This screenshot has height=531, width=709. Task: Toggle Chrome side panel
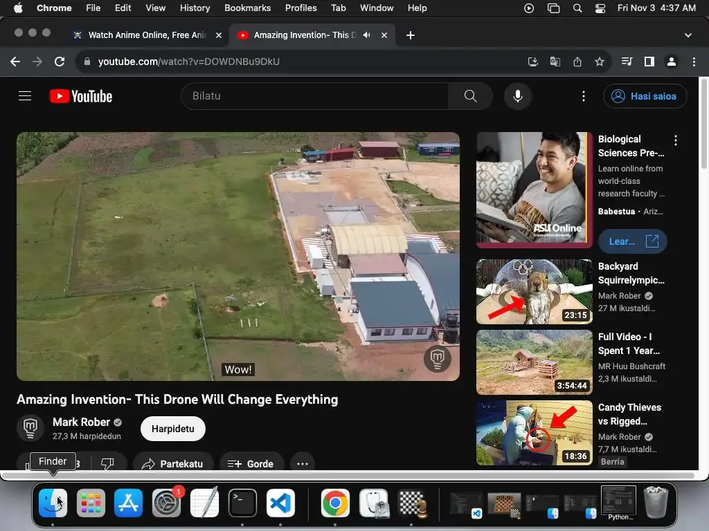649,62
